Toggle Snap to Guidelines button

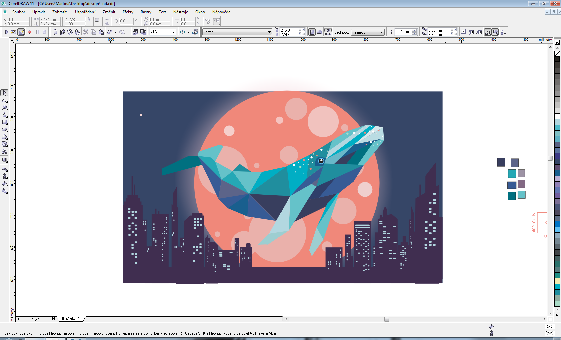pos(471,32)
